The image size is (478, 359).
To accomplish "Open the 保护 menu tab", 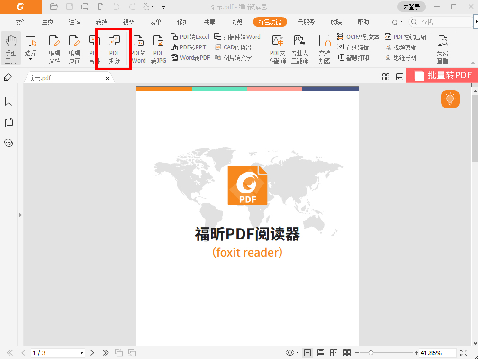I will click(x=182, y=22).
